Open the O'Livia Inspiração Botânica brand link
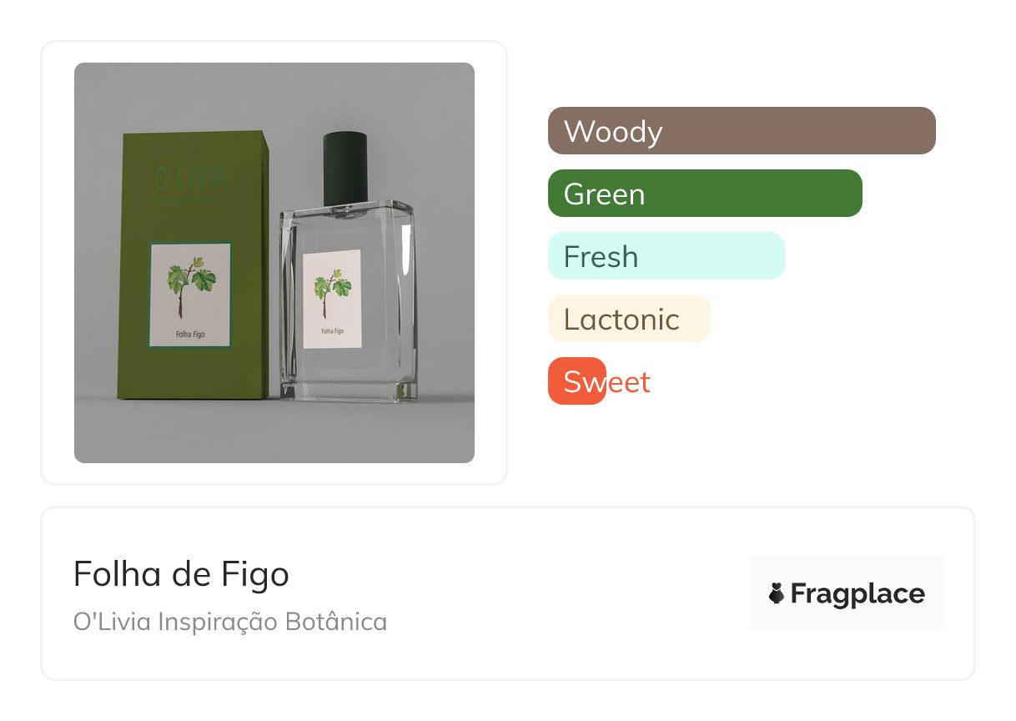 pyautogui.click(x=230, y=622)
